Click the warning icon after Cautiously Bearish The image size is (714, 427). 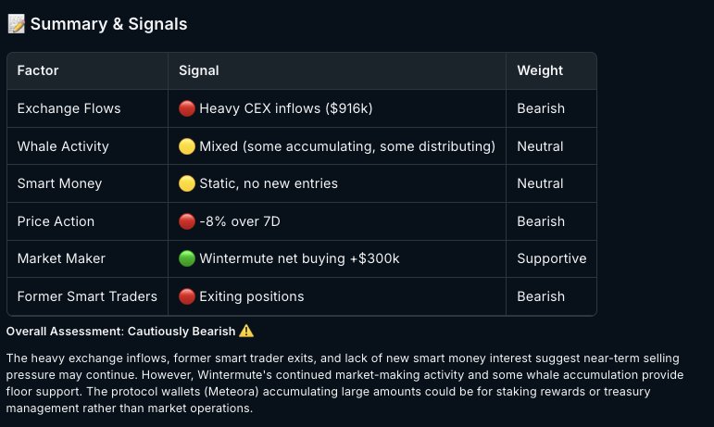(x=246, y=331)
